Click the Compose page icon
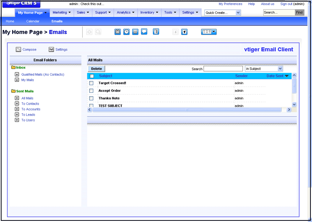312x222 pixels. point(18,49)
